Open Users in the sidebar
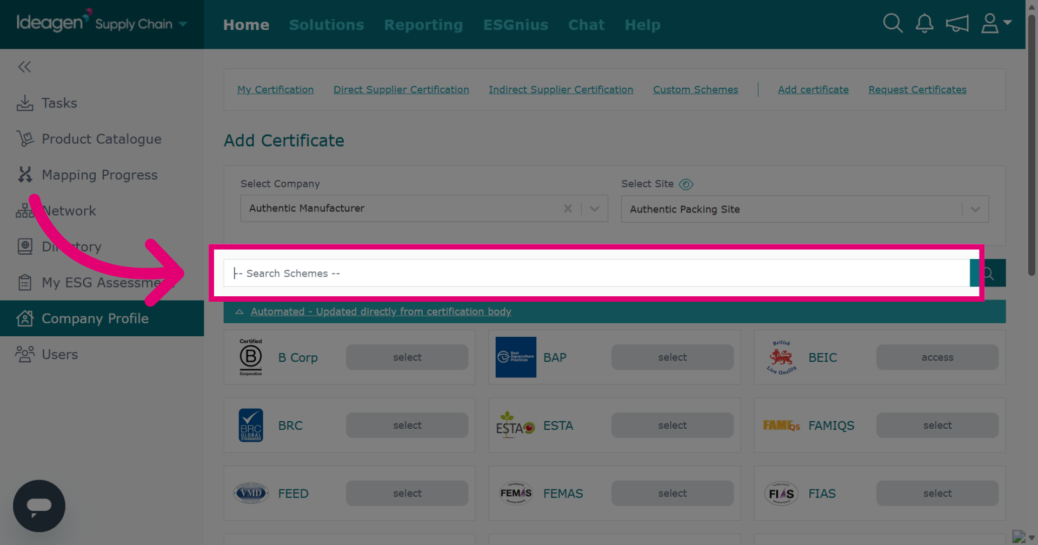1038x545 pixels. pyautogui.click(x=102, y=354)
